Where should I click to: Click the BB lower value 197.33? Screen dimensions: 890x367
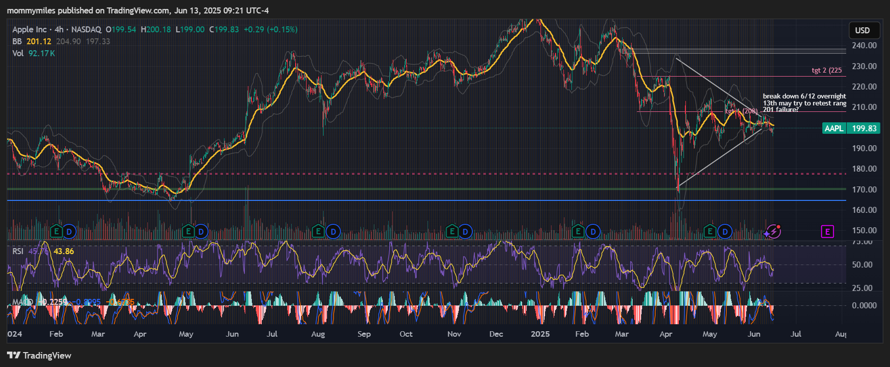click(98, 41)
